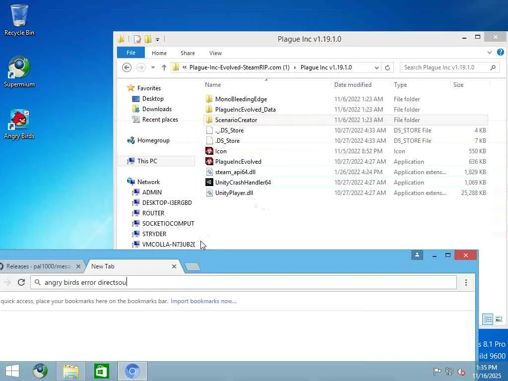The image size is (508, 381).
Task: Open File Explorer from the taskbar
Action: 71,371
